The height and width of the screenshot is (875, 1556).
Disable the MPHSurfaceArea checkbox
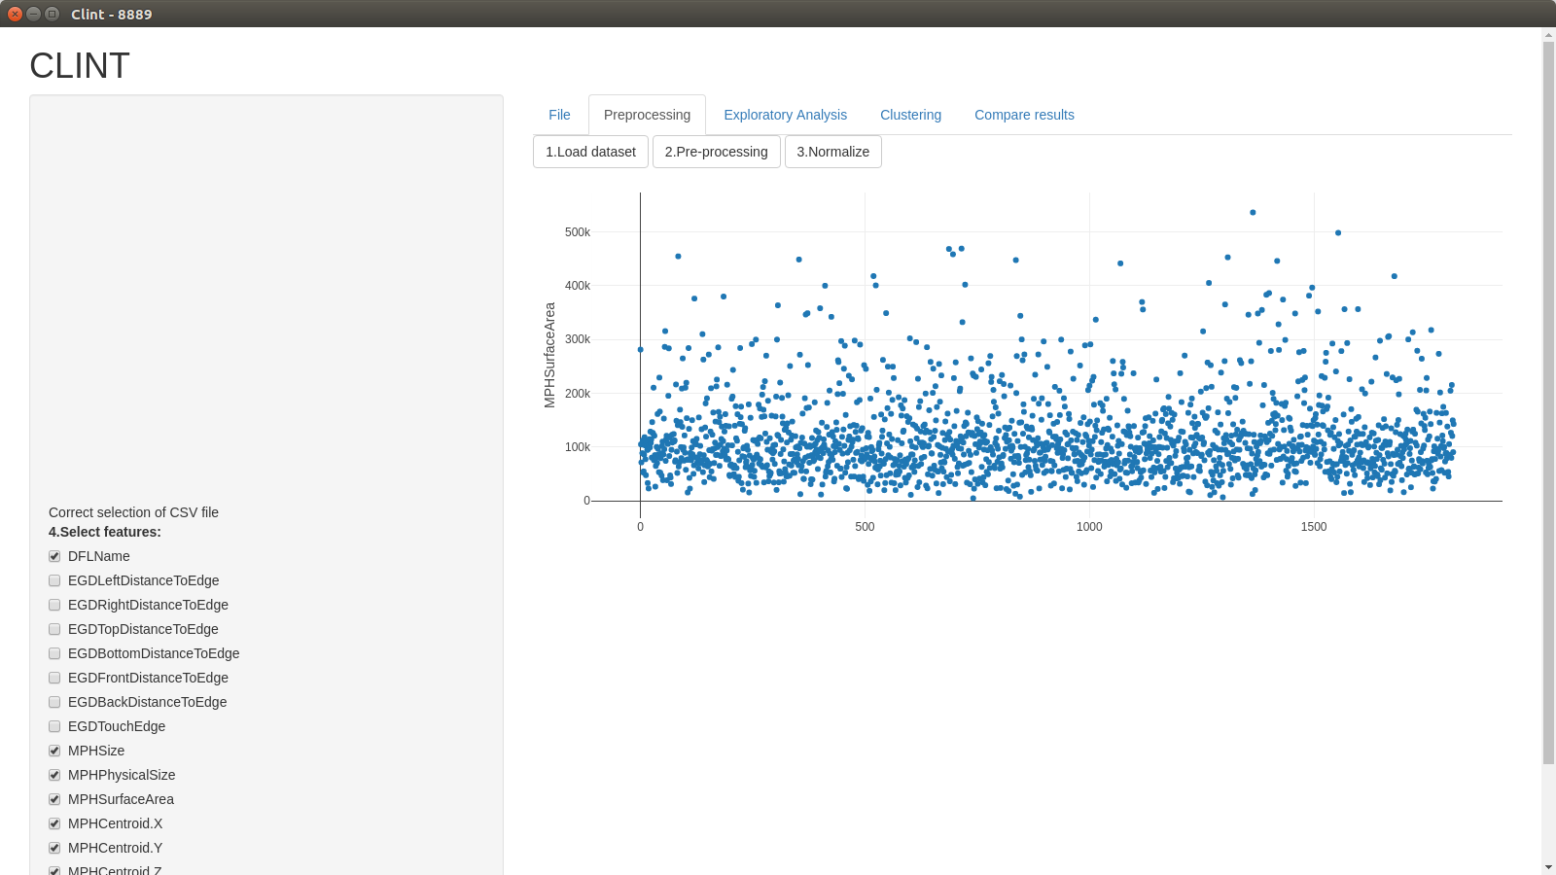click(x=54, y=799)
